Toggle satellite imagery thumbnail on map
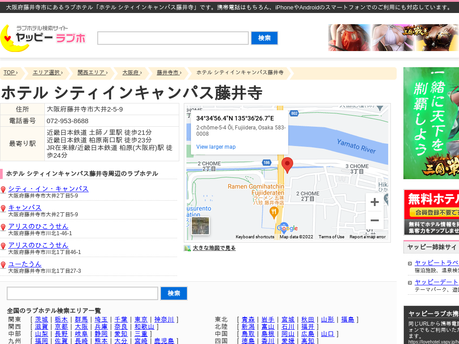Viewport: 459px width, 344px height. [x=200, y=226]
